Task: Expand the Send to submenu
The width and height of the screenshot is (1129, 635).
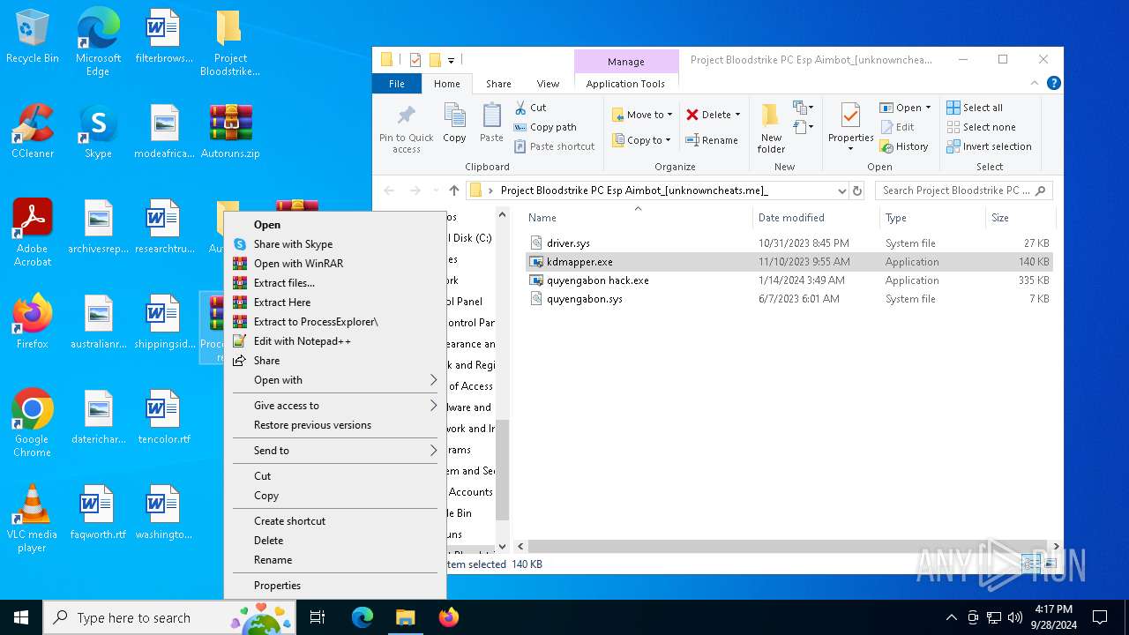Action: point(335,451)
